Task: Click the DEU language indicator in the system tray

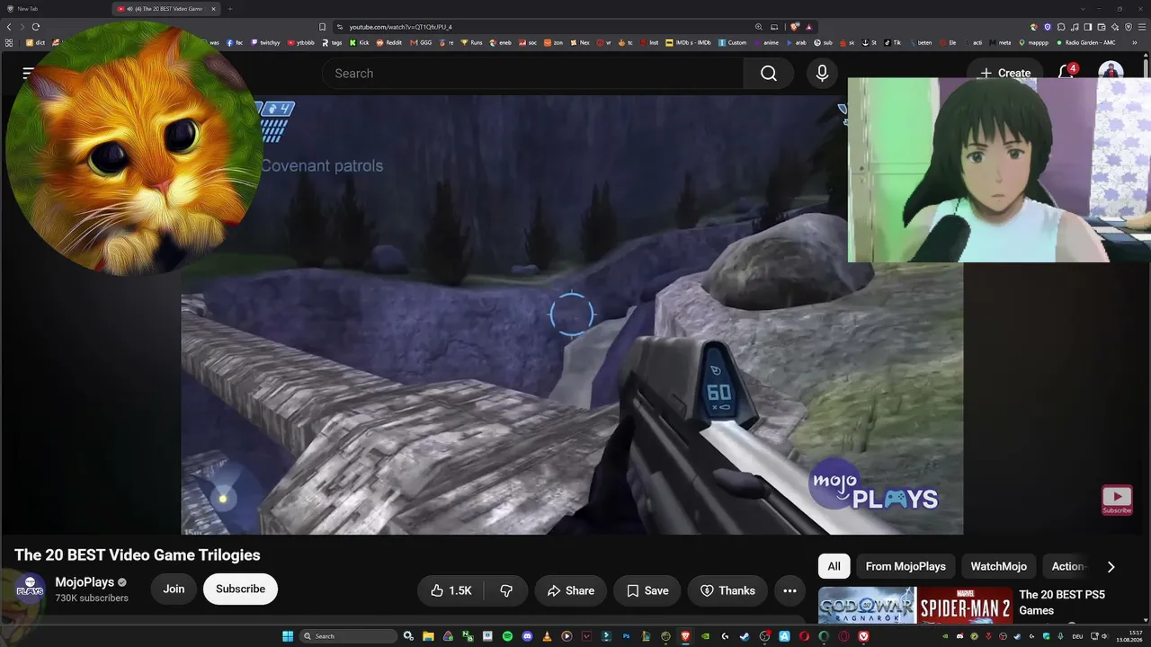Action: [1076, 636]
